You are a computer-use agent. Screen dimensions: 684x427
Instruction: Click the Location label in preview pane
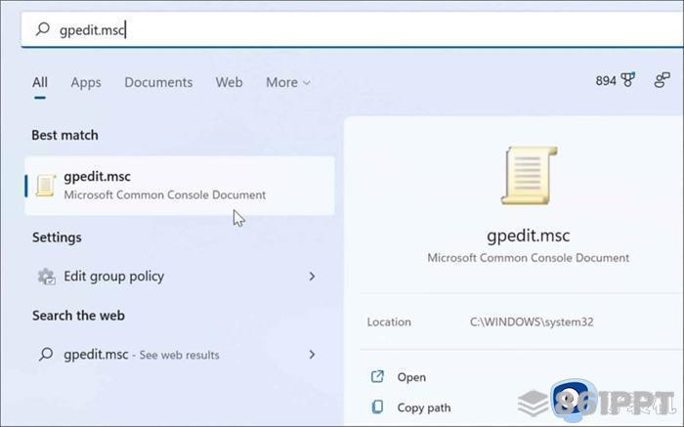pyautogui.click(x=389, y=321)
